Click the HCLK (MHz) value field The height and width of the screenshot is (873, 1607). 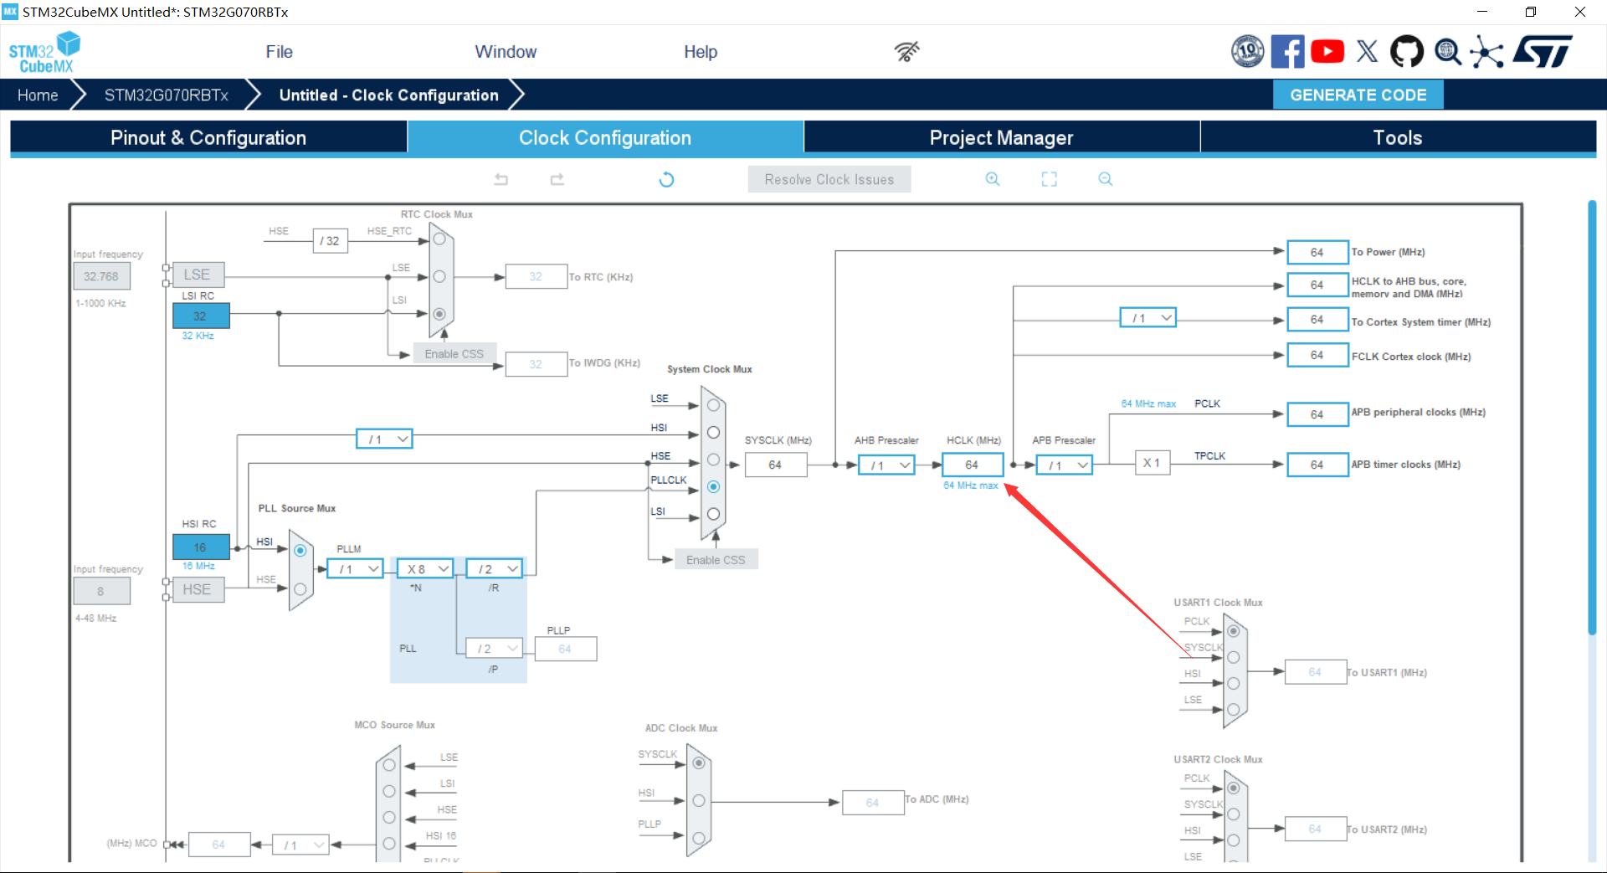(972, 465)
